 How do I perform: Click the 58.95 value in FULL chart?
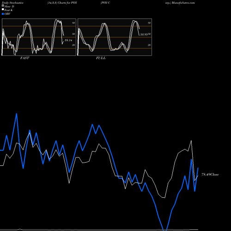(x=144, y=35)
